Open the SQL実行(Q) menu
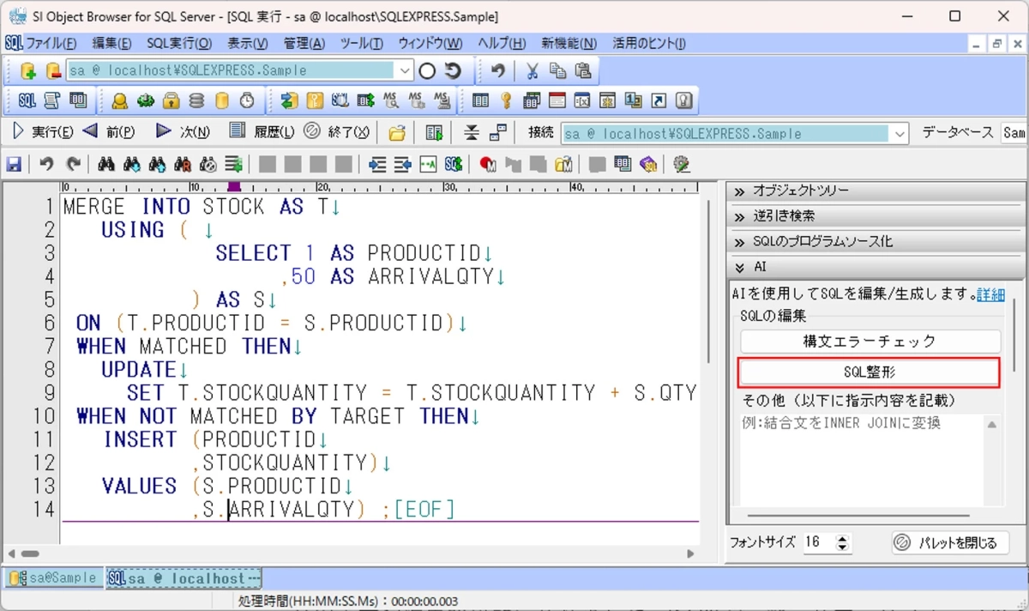 tap(178, 43)
